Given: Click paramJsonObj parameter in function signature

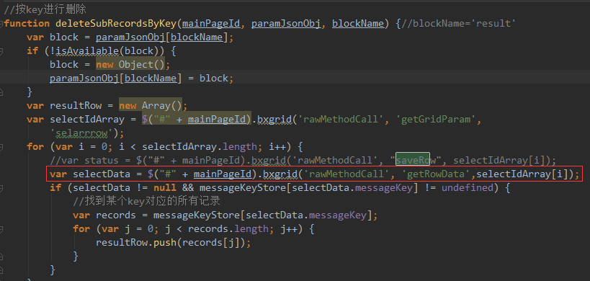Looking at the screenshot, I should (286, 23).
